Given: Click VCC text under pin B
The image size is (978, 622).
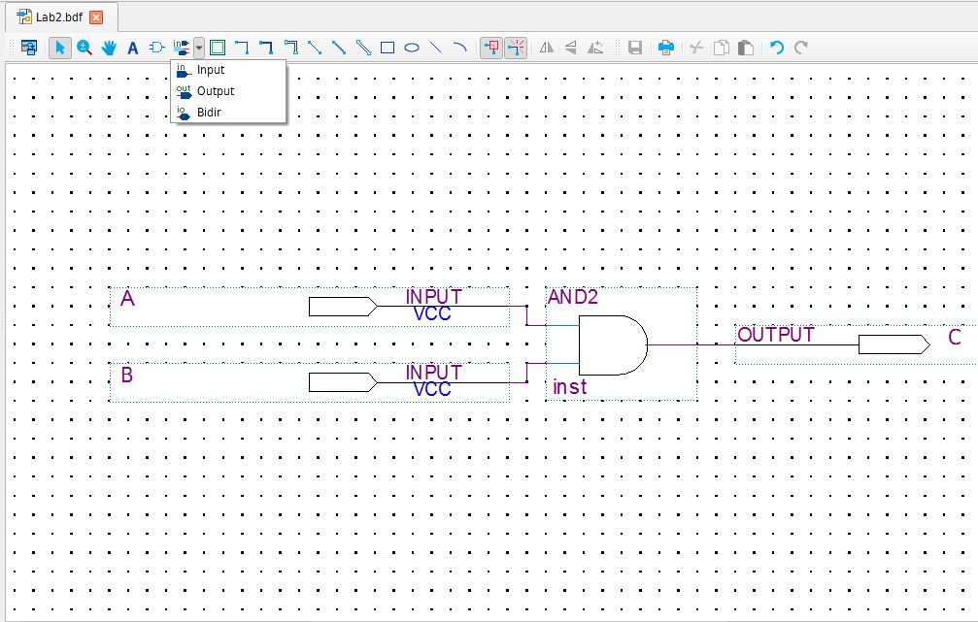Looking at the screenshot, I should (x=432, y=390).
